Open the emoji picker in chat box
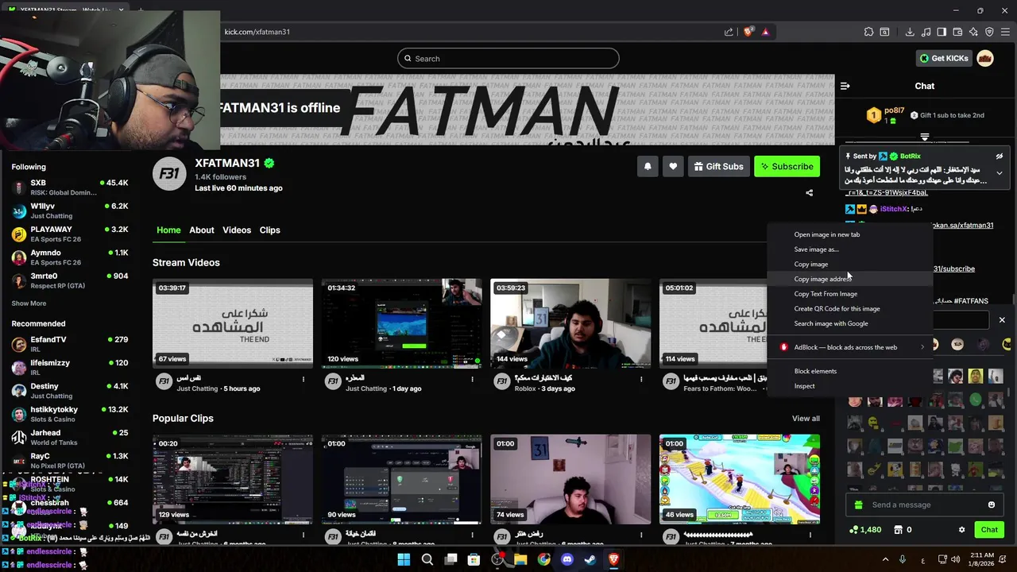 pos(992,504)
